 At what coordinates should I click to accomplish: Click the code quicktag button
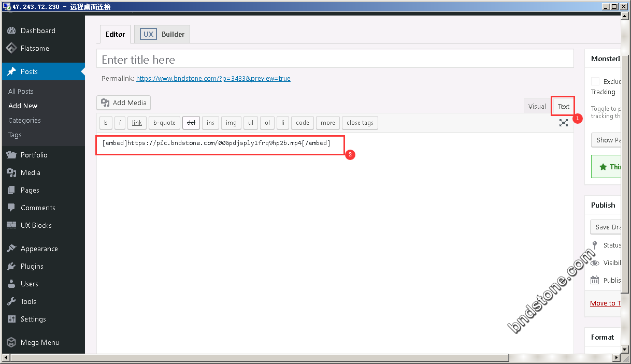pyautogui.click(x=303, y=123)
